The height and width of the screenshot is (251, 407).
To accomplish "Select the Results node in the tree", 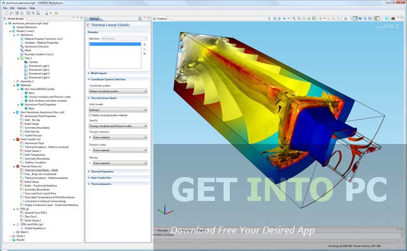I will click(x=21, y=240).
